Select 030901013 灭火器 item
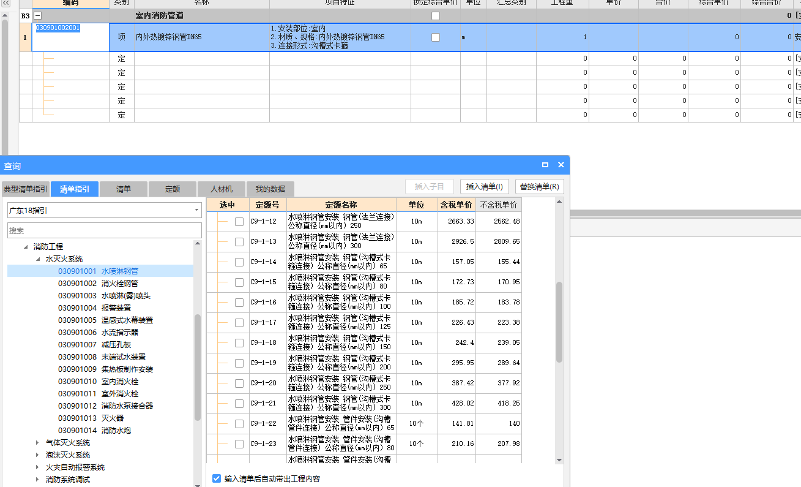Image resolution: width=801 pixels, height=487 pixels. pos(91,418)
